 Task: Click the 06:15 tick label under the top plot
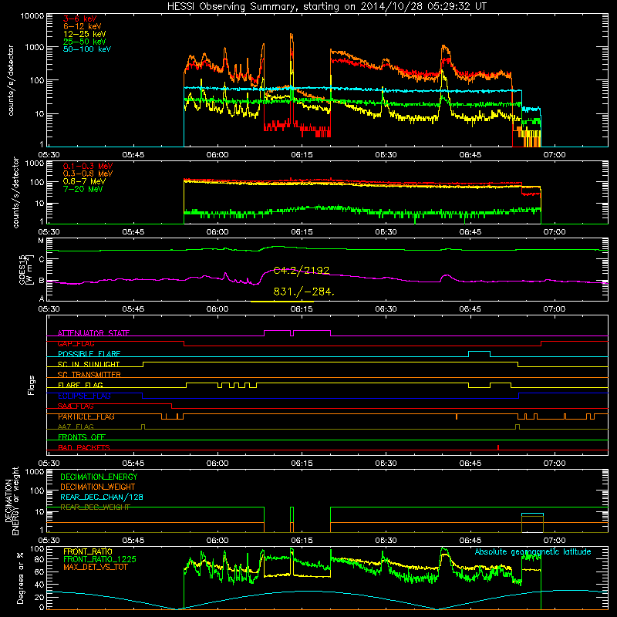tap(302, 155)
